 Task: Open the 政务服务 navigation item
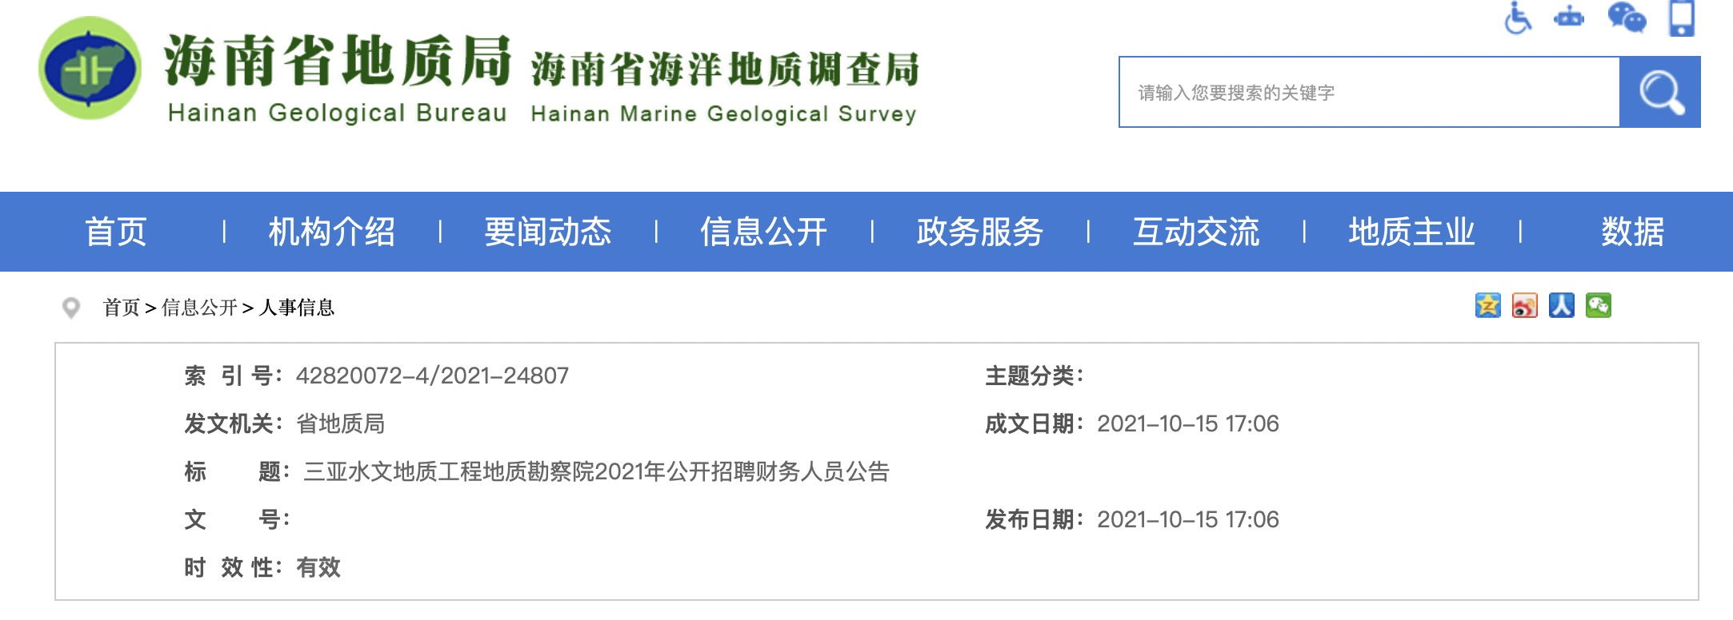tap(979, 232)
